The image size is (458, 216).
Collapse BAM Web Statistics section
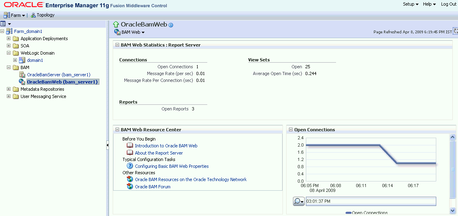point(118,45)
